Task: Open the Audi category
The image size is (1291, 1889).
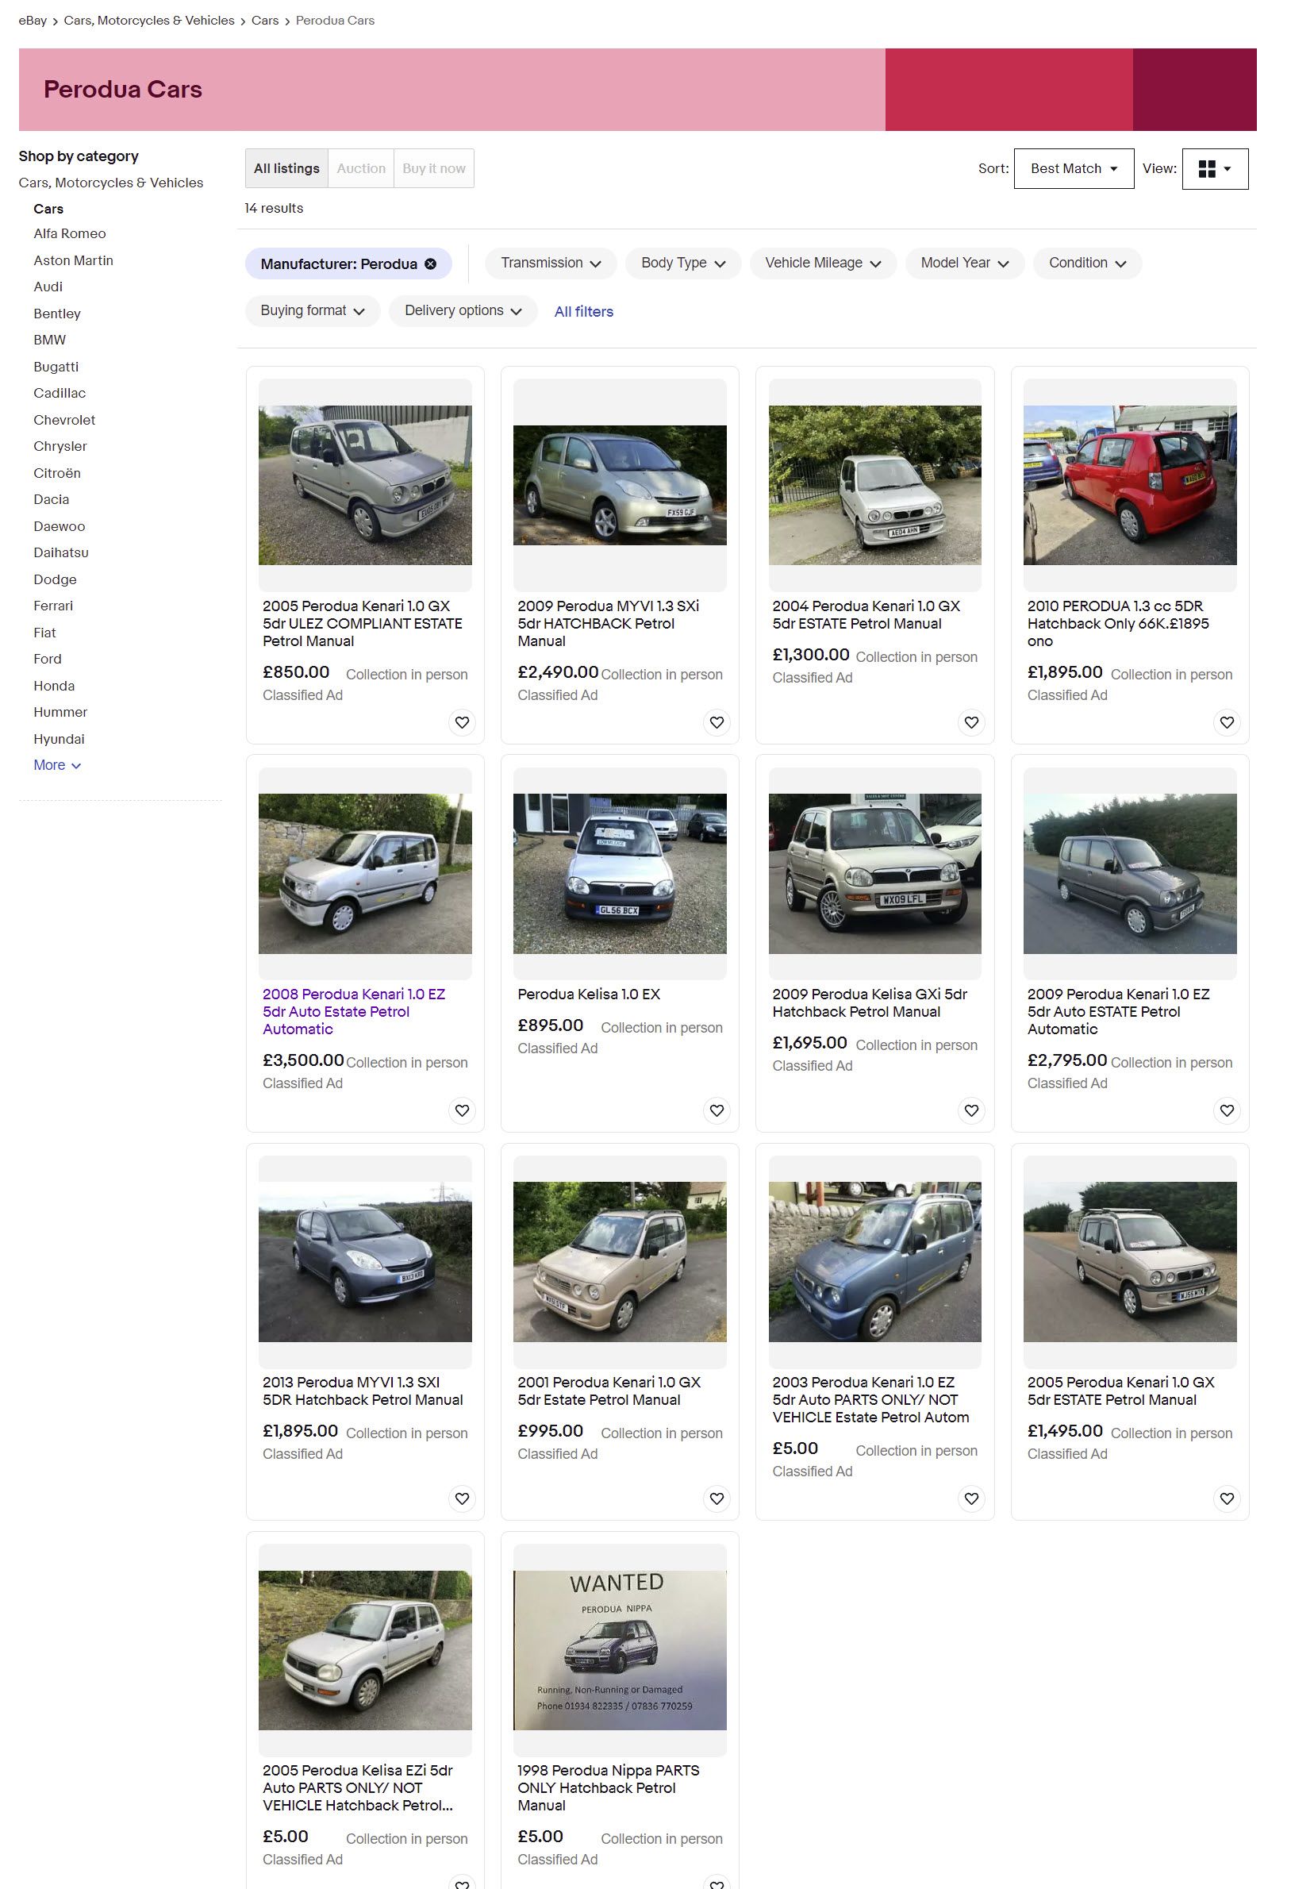Action: pyautogui.click(x=48, y=287)
